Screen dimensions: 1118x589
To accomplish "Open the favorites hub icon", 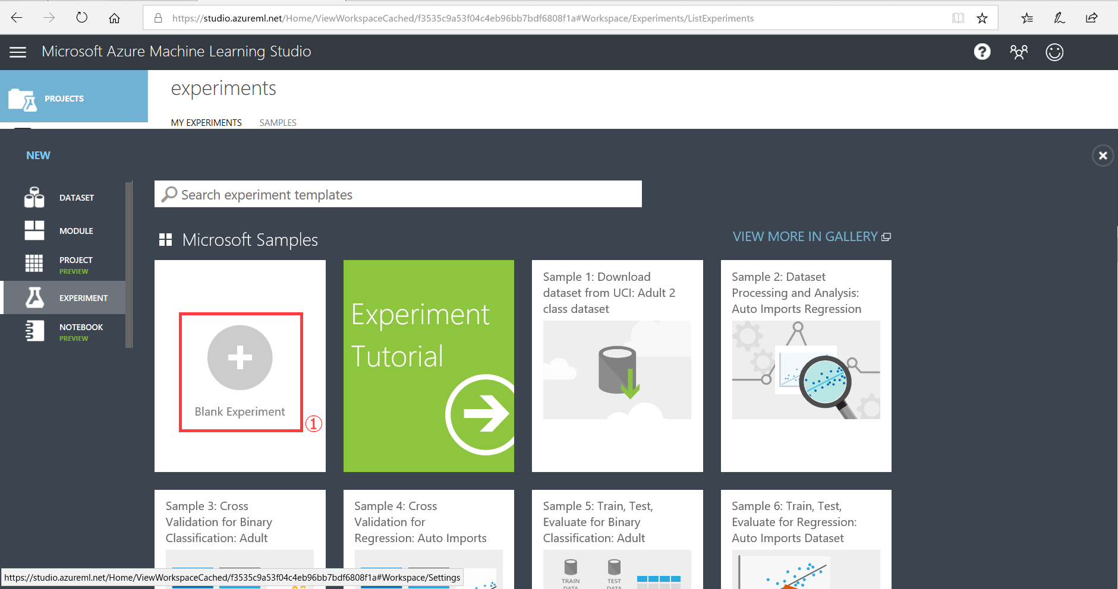I will [1027, 18].
